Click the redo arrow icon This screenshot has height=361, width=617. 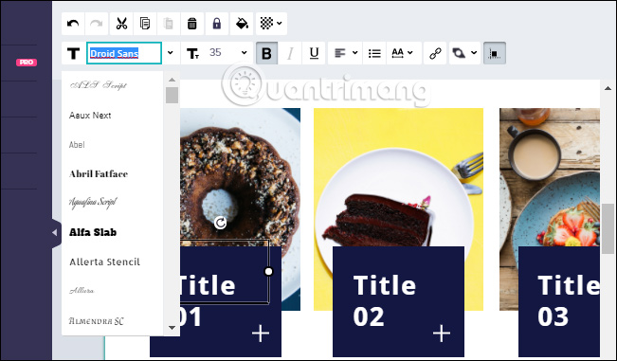pos(97,24)
